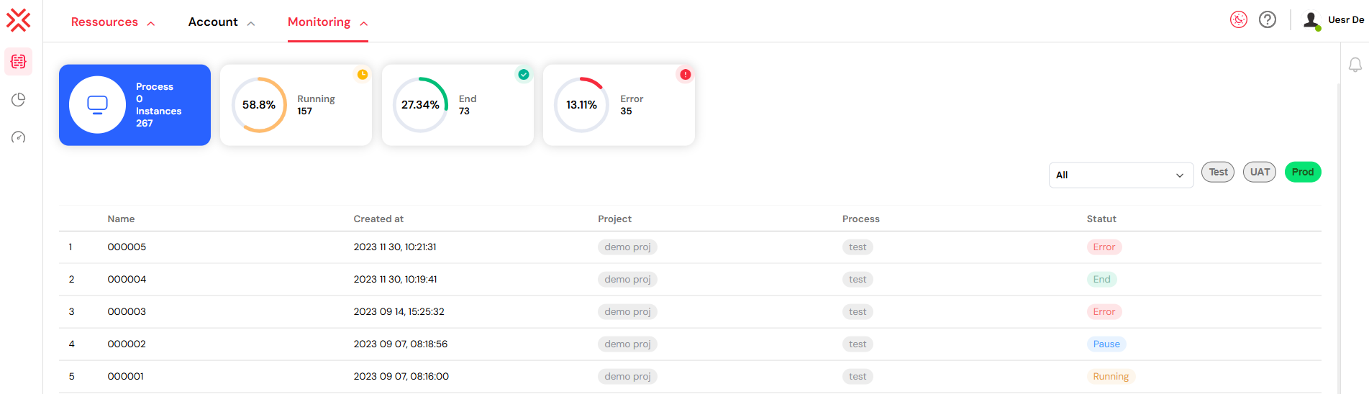Click the orange clock badge on Running card
The width and height of the screenshot is (1369, 394).
[x=363, y=75]
